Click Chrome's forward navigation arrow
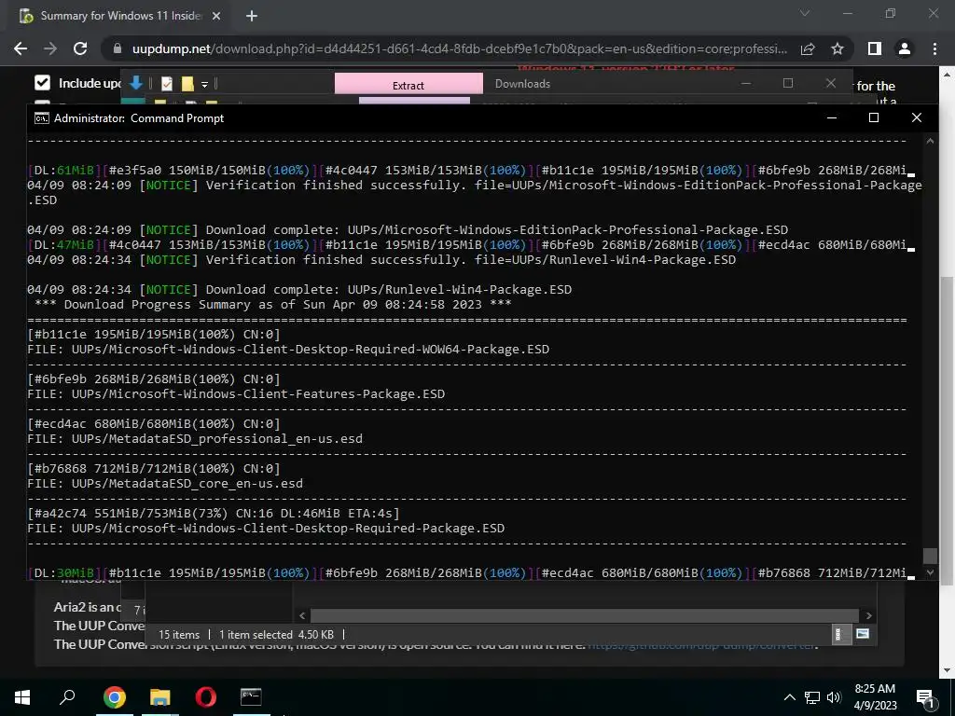Image resolution: width=955 pixels, height=716 pixels. [50, 48]
